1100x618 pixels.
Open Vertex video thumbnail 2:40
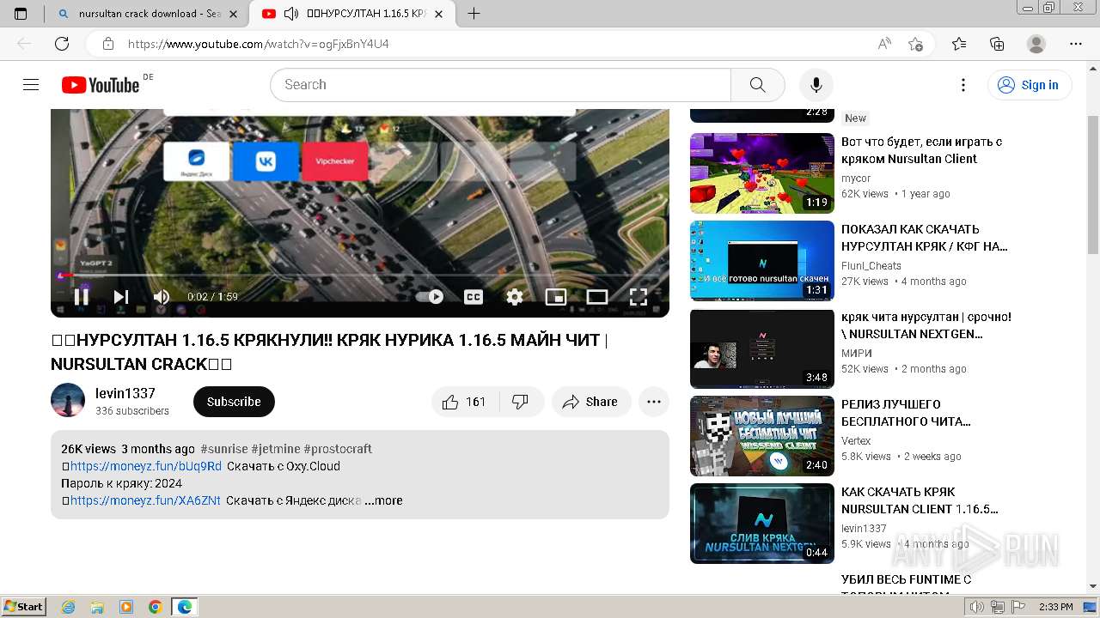(762, 436)
